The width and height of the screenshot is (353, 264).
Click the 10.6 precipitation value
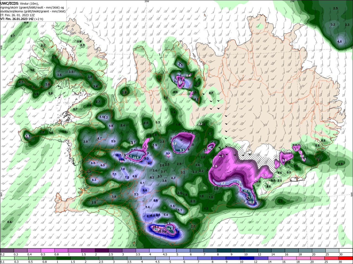point(136,158)
